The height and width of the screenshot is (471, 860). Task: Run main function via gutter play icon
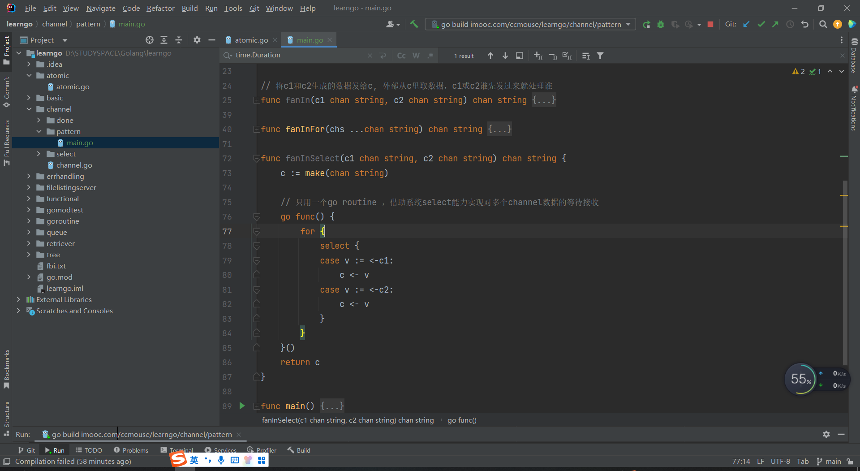click(x=242, y=406)
